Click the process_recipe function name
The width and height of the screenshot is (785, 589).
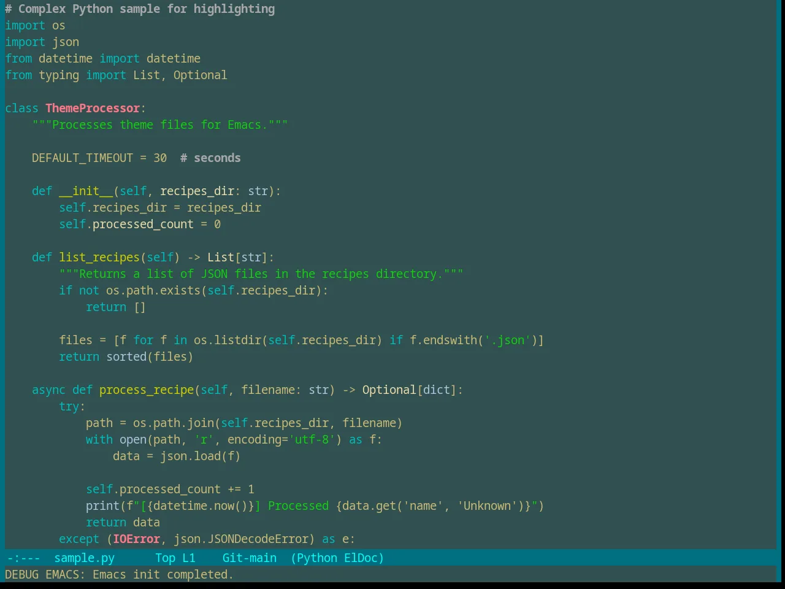[147, 390]
